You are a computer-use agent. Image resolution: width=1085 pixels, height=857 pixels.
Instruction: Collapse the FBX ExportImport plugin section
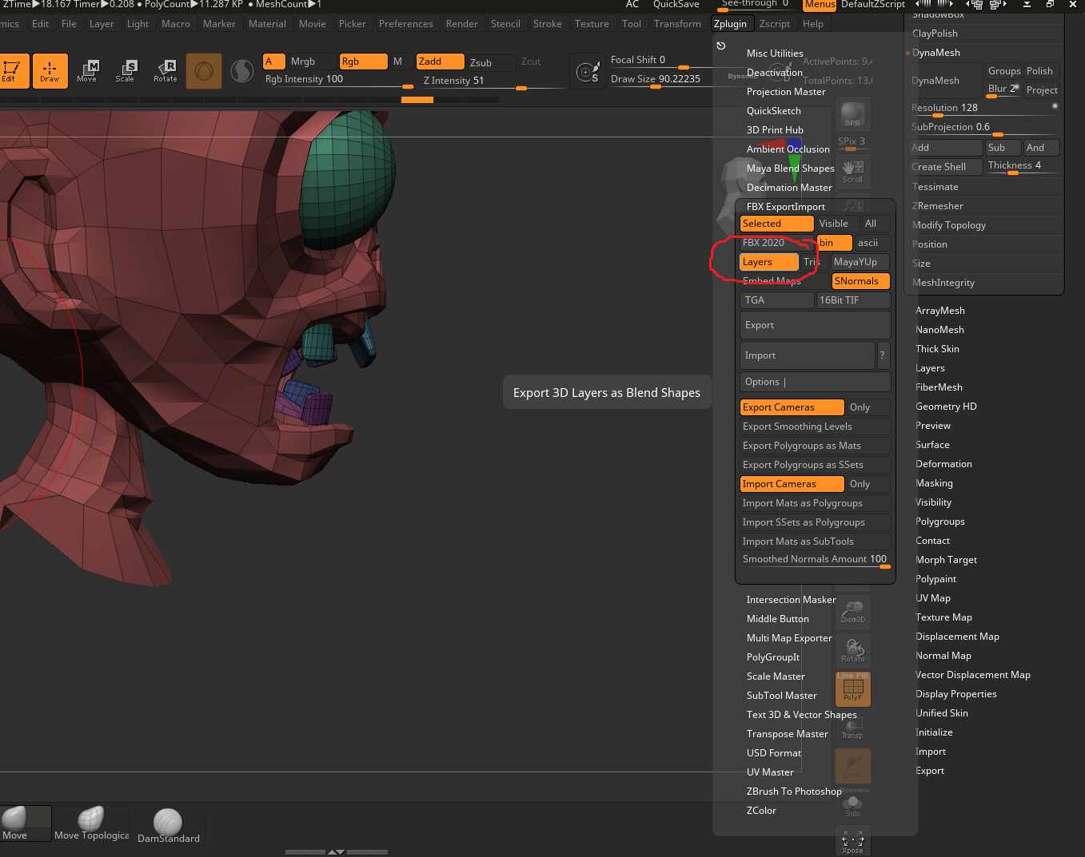[785, 207]
